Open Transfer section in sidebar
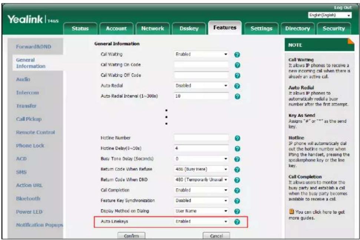This screenshot has height=240, width=360. coord(26,106)
